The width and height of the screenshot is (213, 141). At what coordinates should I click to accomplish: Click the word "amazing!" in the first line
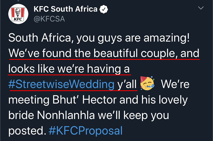coord(167,38)
